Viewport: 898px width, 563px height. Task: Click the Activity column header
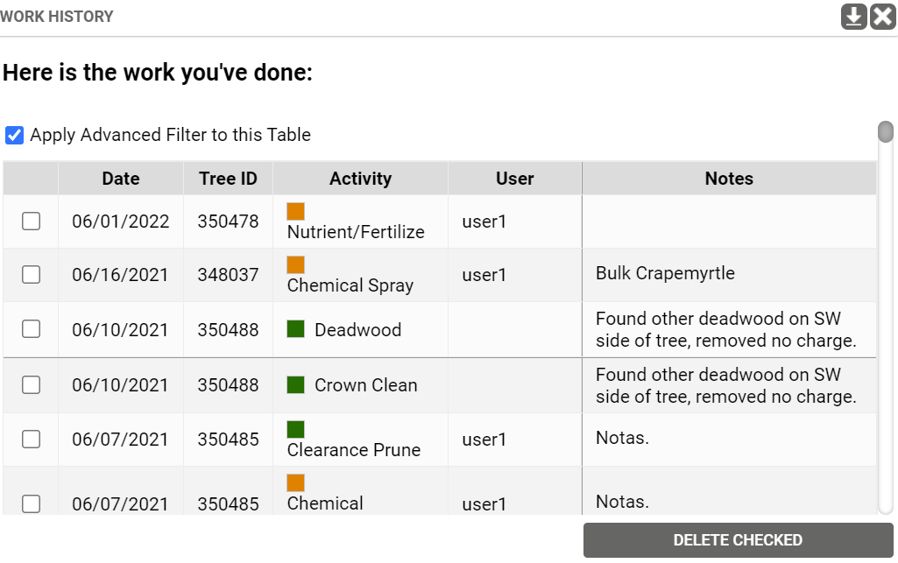[x=360, y=179]
